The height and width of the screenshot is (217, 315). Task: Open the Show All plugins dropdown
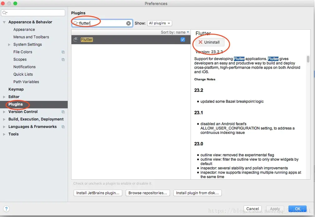click(160, 23)
